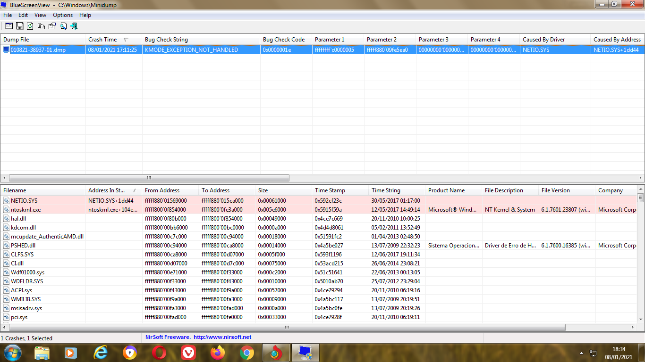Click the file icon beside kdcom.dll
The image size is (645, 362).
click(x=6, y=228)
